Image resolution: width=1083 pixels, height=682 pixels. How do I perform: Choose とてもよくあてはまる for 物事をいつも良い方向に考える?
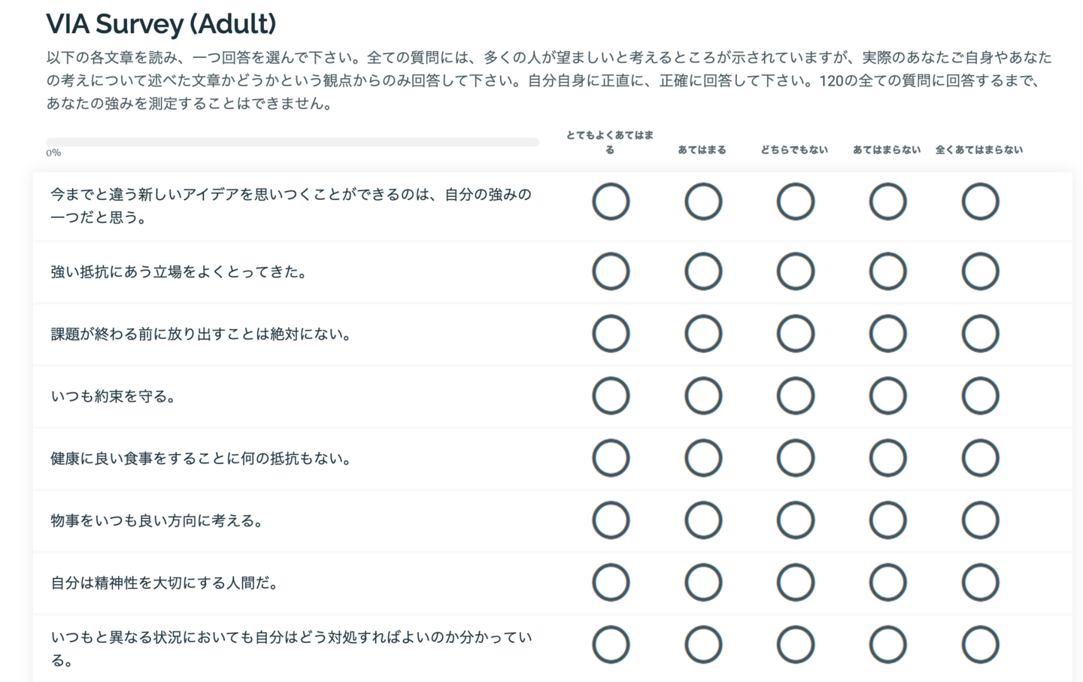(x=610, y=520)
